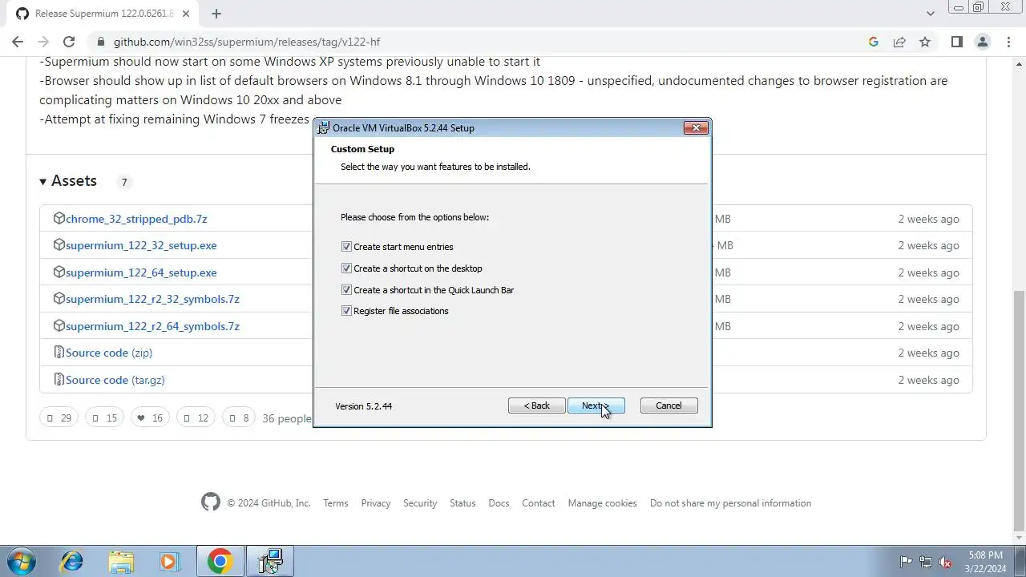
Task: Open the Privacy footer link
Action: click(376, 503)
